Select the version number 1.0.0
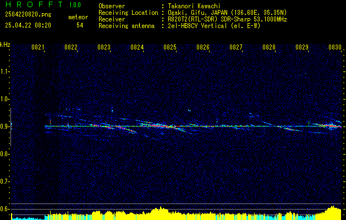This screenshot has width=346, height=220. (x=75, y=5)
